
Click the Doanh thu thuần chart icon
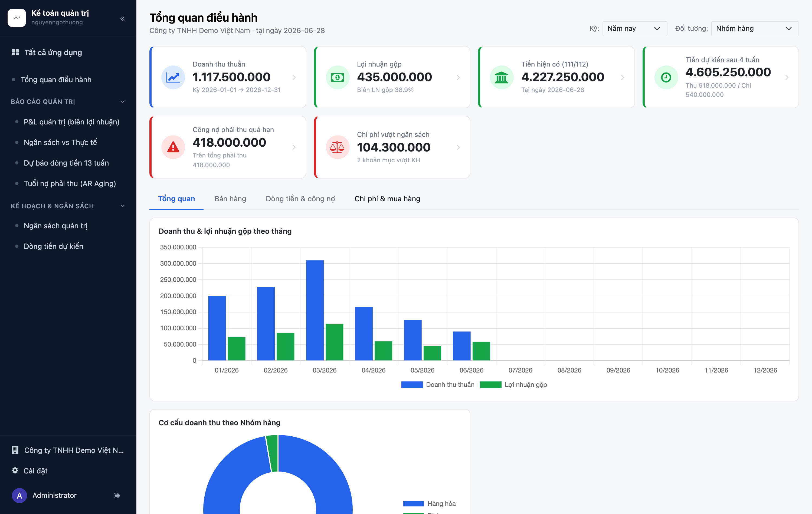point(173,77)
